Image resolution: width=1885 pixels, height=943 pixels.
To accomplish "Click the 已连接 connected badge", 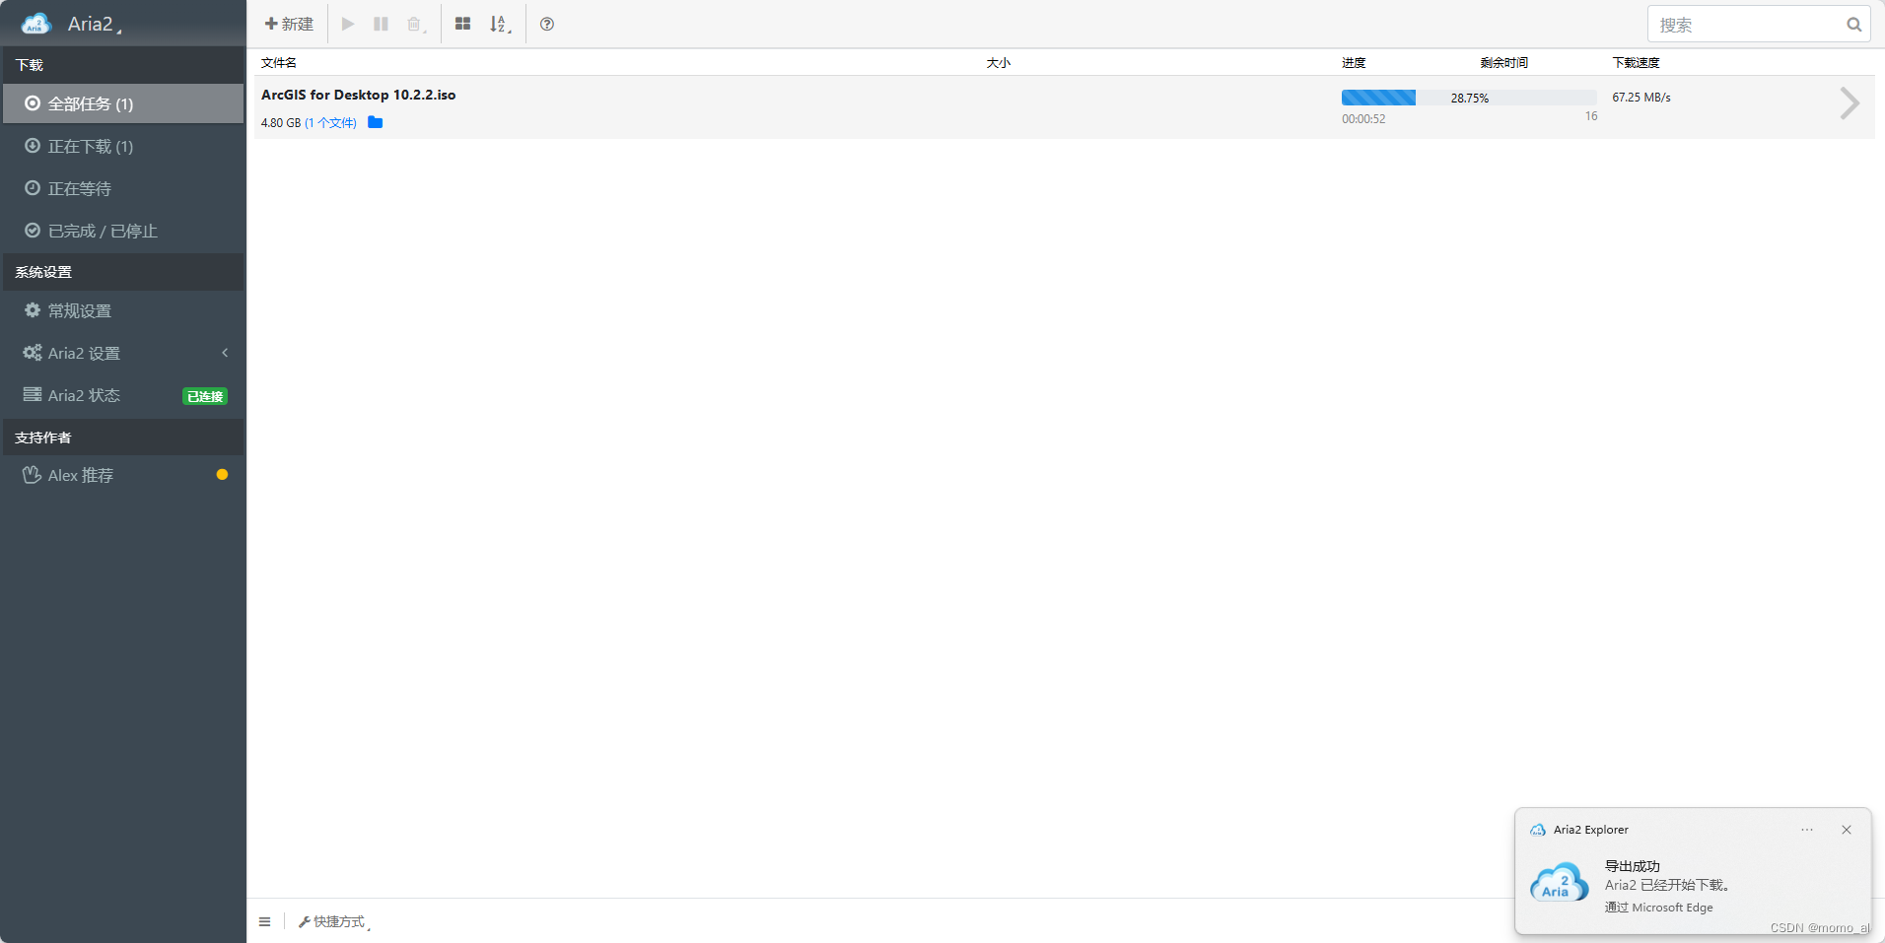I will point(205,396).
